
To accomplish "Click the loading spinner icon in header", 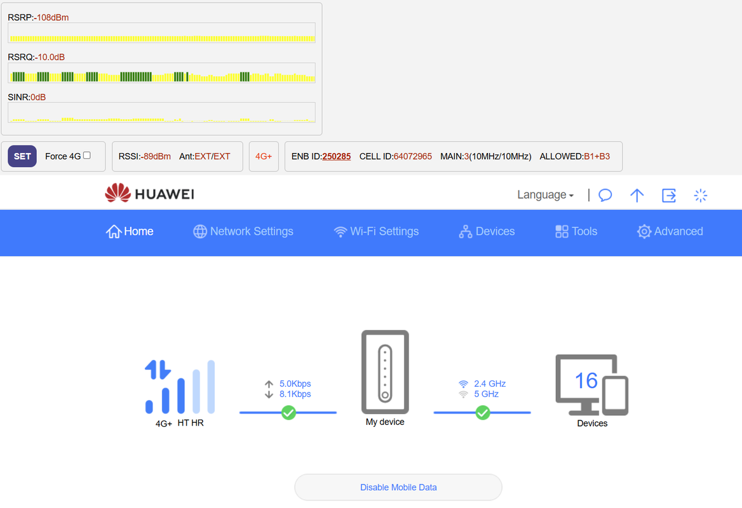I will (x=700, y=195).
